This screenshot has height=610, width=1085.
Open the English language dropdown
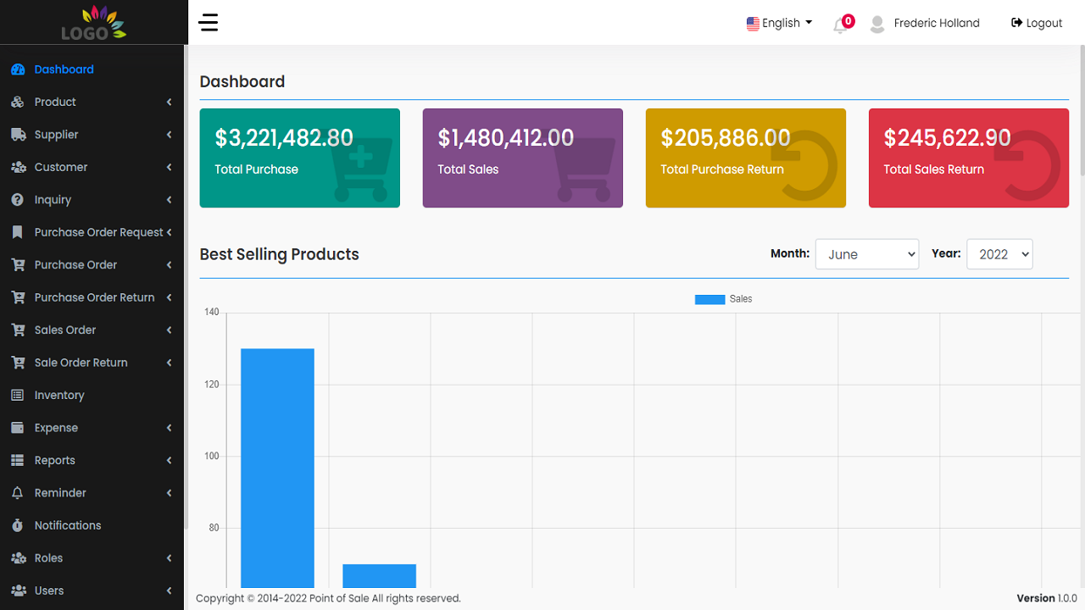tap(779, 23)
